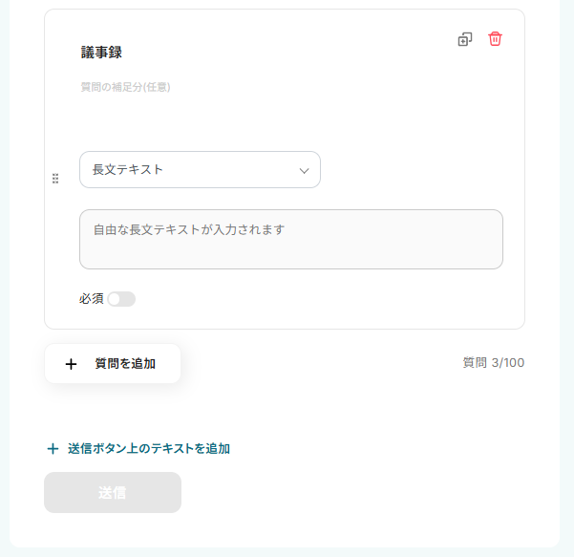Open the 長文テキスト question type dropdown
Viewport: 574px width, 557px height.
pyautogui.click(x=200, y=170)
